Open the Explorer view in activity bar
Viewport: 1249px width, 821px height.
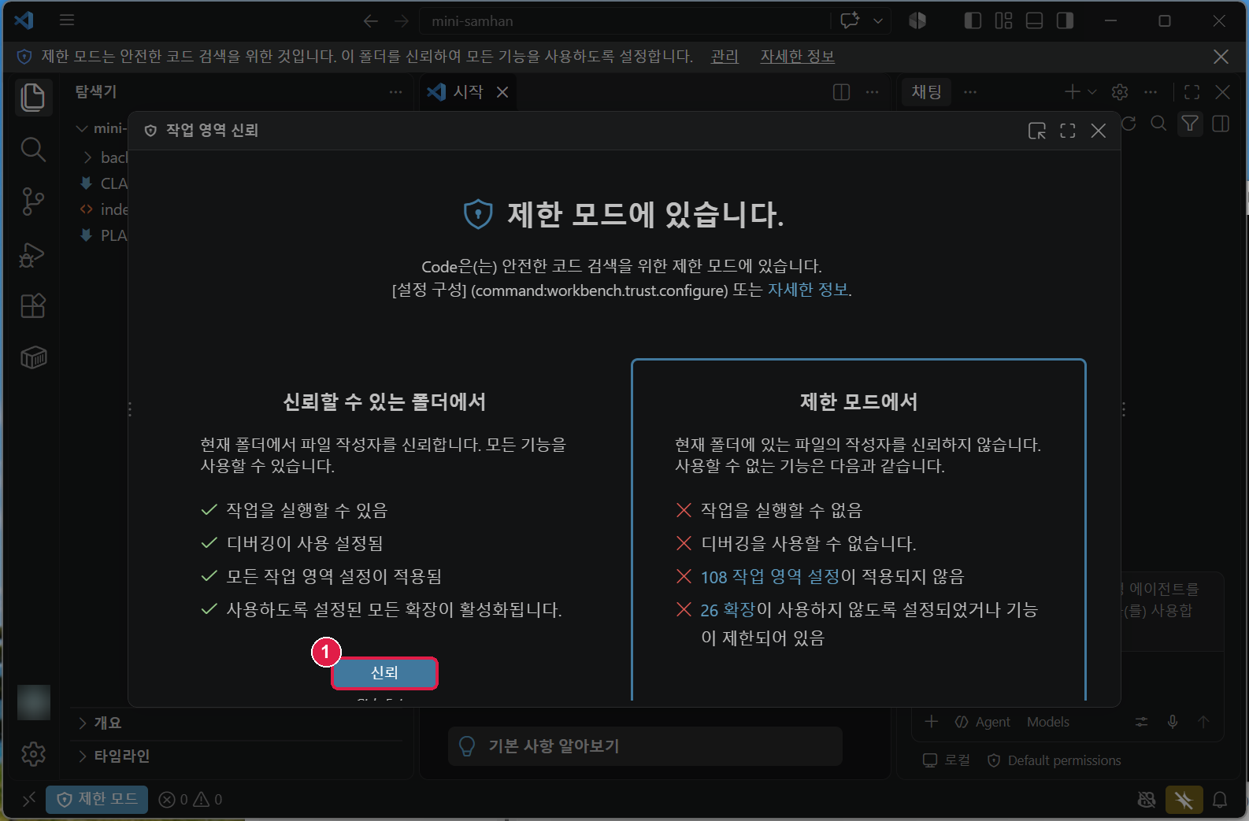[33, 98]
